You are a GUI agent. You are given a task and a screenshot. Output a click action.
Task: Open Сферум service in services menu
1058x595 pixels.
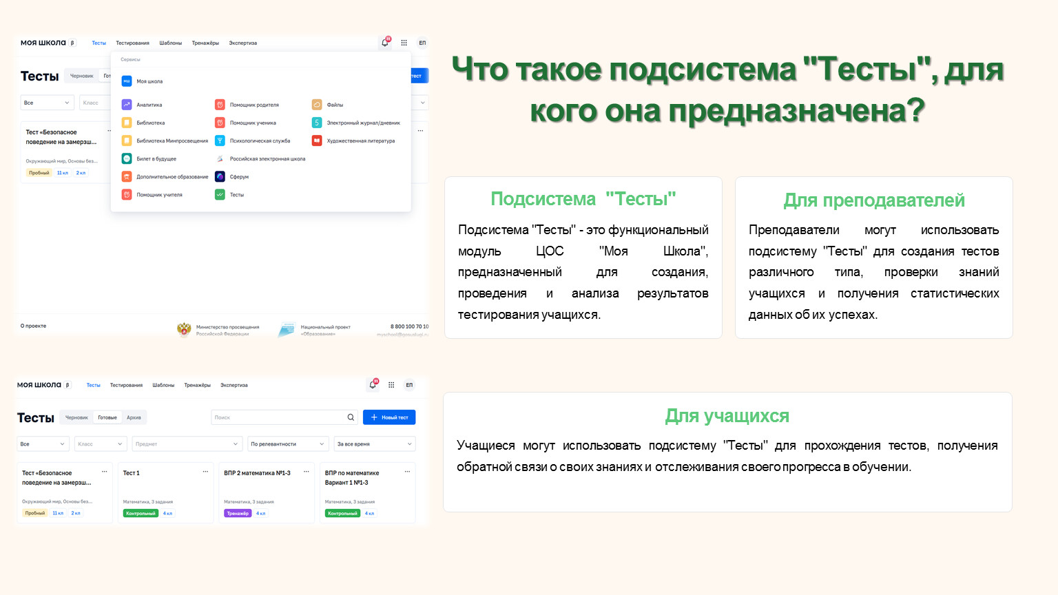tap(231, 177)
